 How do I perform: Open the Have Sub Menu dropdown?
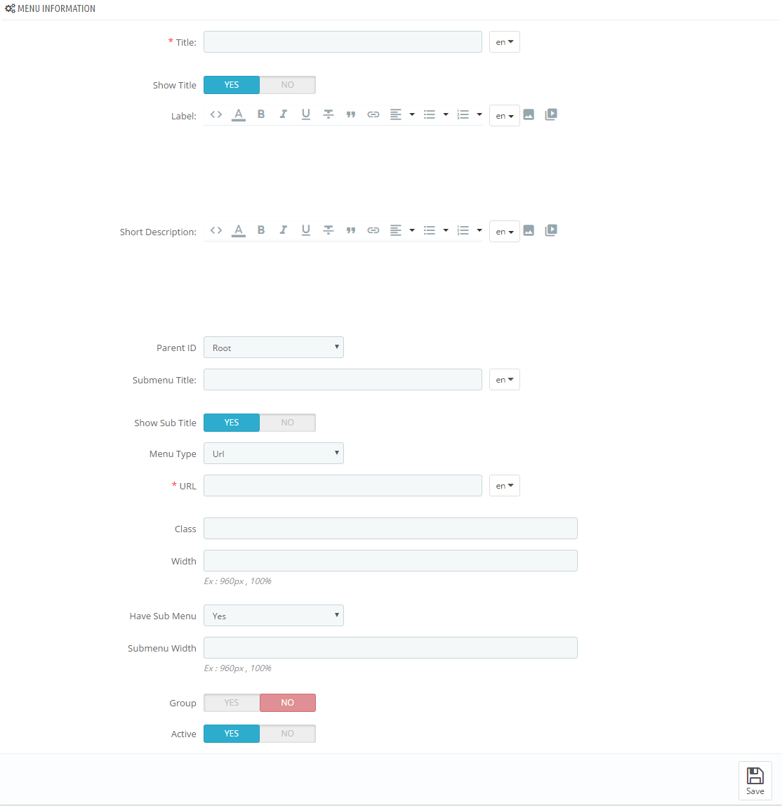273,616
